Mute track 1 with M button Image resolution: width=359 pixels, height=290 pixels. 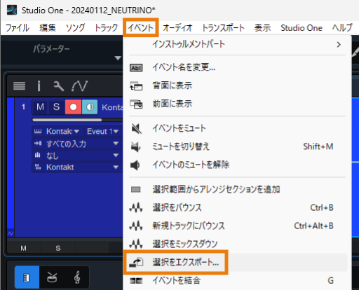pyautogui.click(x=40, y=107)
